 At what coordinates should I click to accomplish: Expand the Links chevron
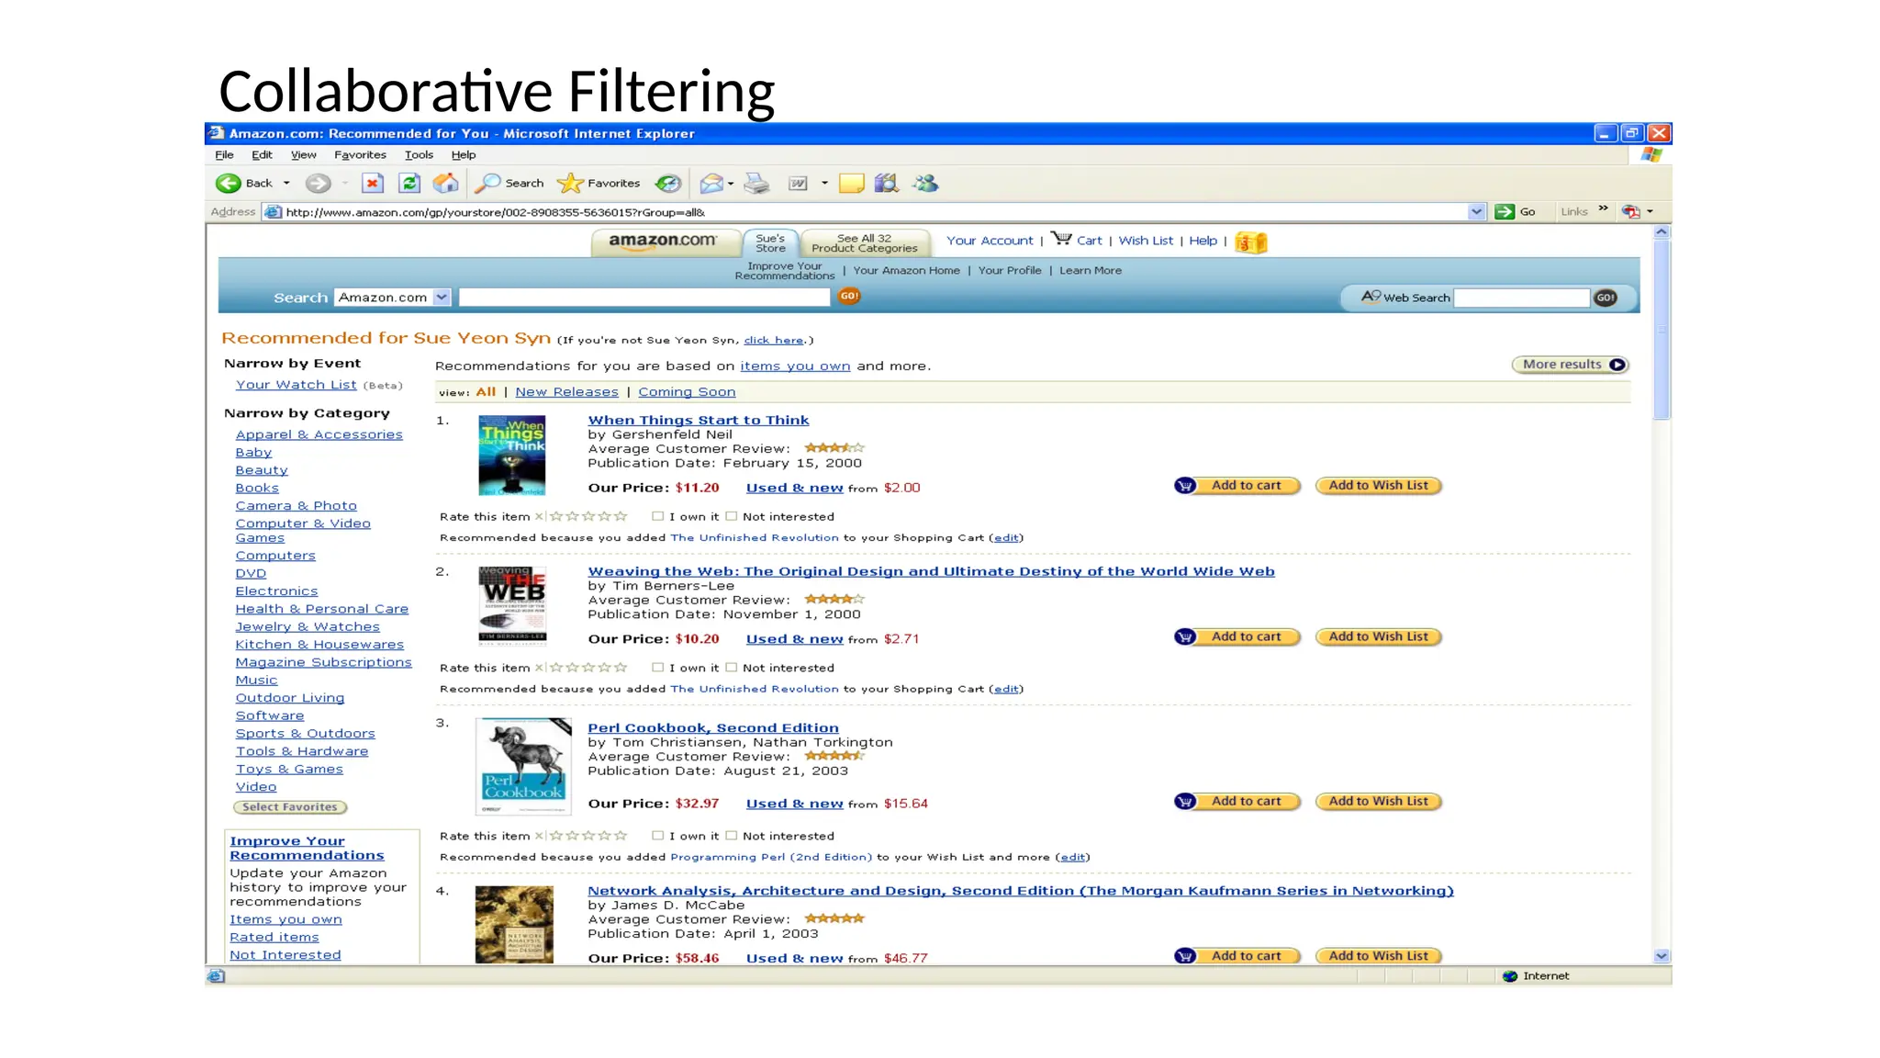[1603, 208]
